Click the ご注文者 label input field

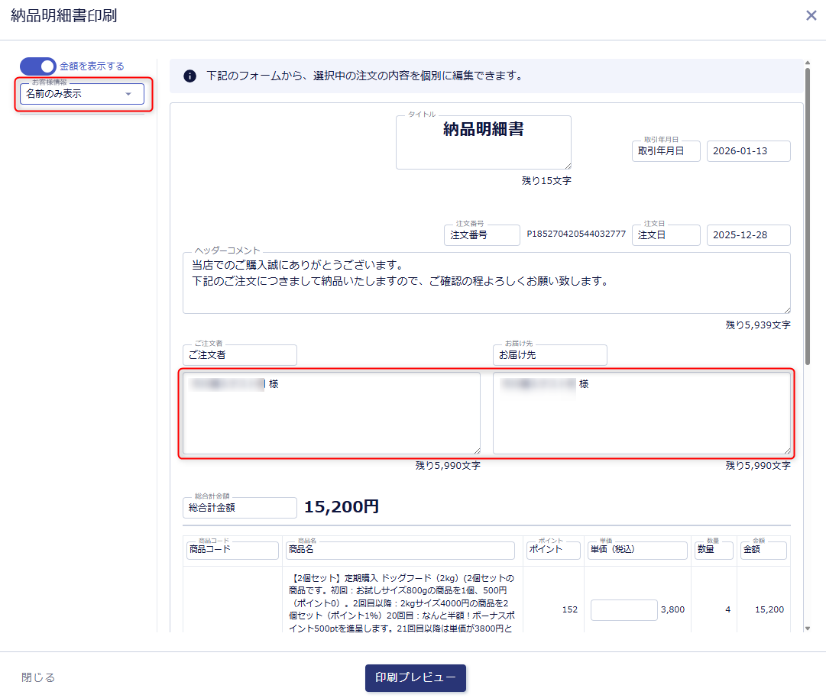click(239, 355)
